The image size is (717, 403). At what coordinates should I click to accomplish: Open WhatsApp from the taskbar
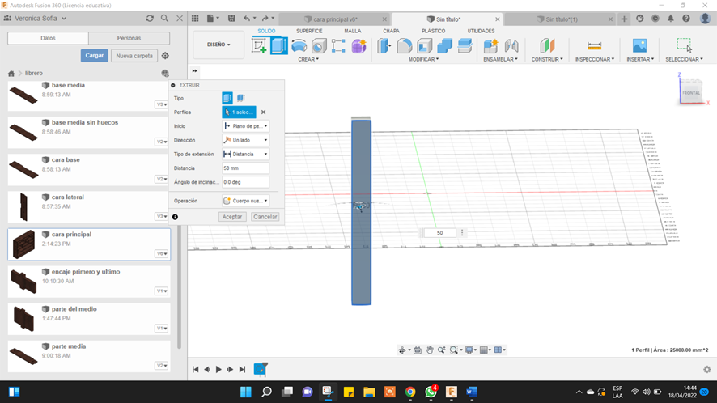pyautogui.click(x=431, y=392)
